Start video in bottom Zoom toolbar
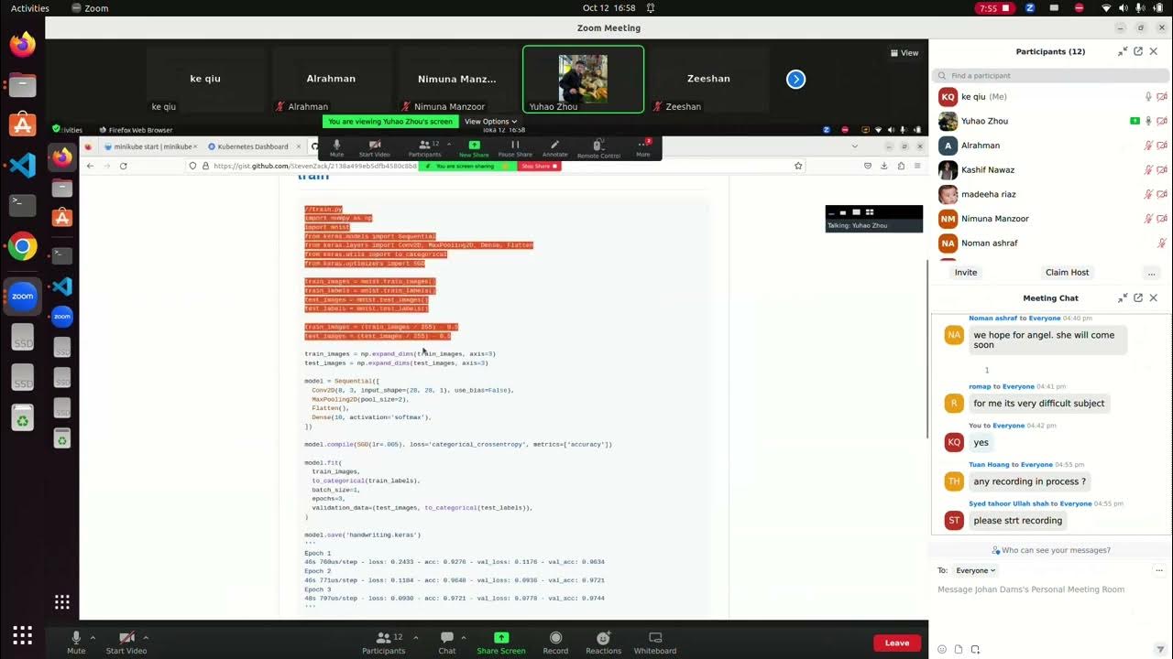The height and width of the screenshot is (659, 1173). point(126,642)
